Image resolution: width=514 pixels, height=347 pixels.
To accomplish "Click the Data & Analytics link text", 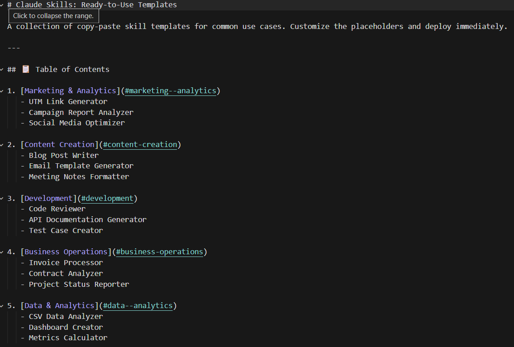I will click(59, 305).
